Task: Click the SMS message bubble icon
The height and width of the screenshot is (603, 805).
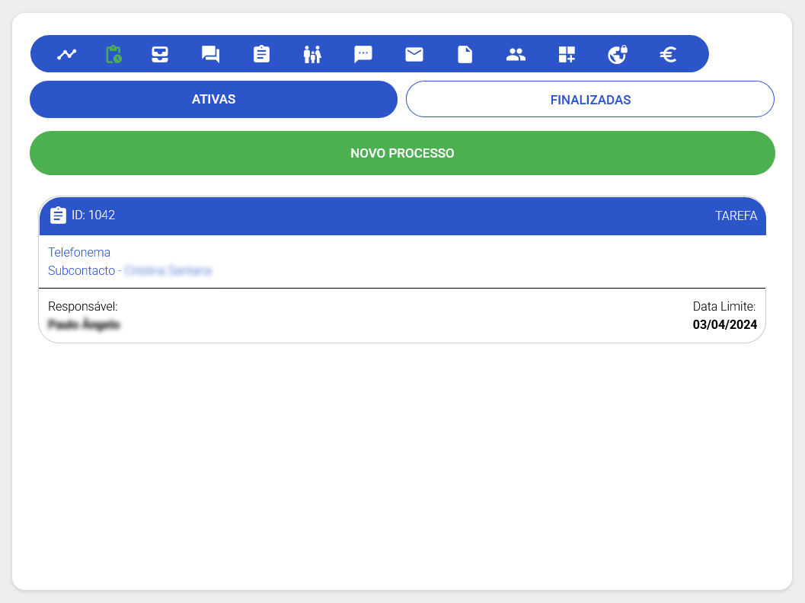Action: 363,54
